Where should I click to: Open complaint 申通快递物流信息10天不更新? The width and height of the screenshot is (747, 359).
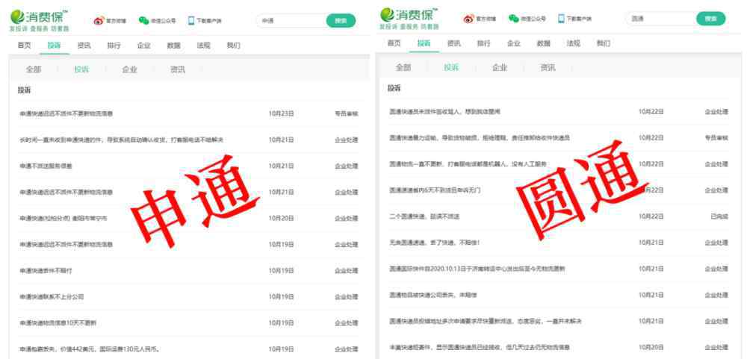point(58,323)
